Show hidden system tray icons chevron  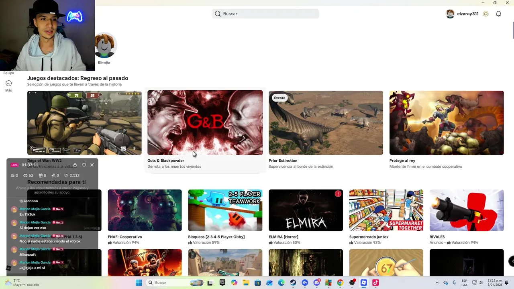pyautogui.click(x=437, y=283)
